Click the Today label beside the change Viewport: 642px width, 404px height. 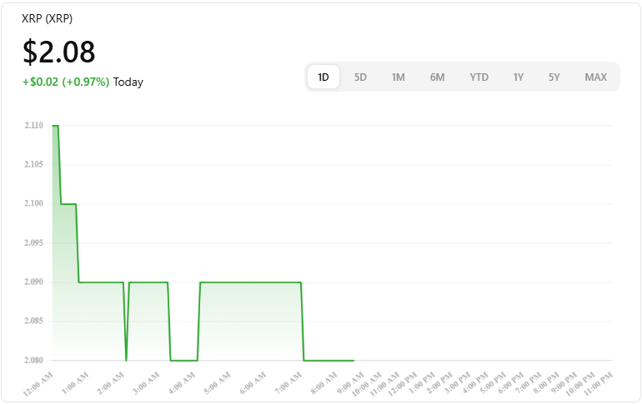[x=128, y=82]
